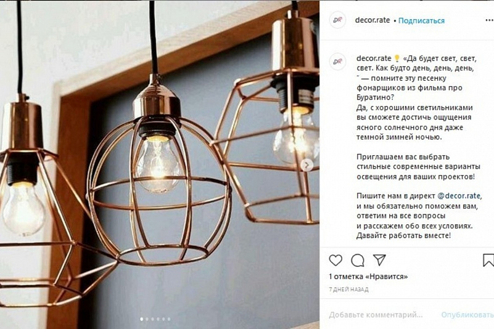
Task: Jump to the last carousel indicator dot
Action: click(169, 319)
